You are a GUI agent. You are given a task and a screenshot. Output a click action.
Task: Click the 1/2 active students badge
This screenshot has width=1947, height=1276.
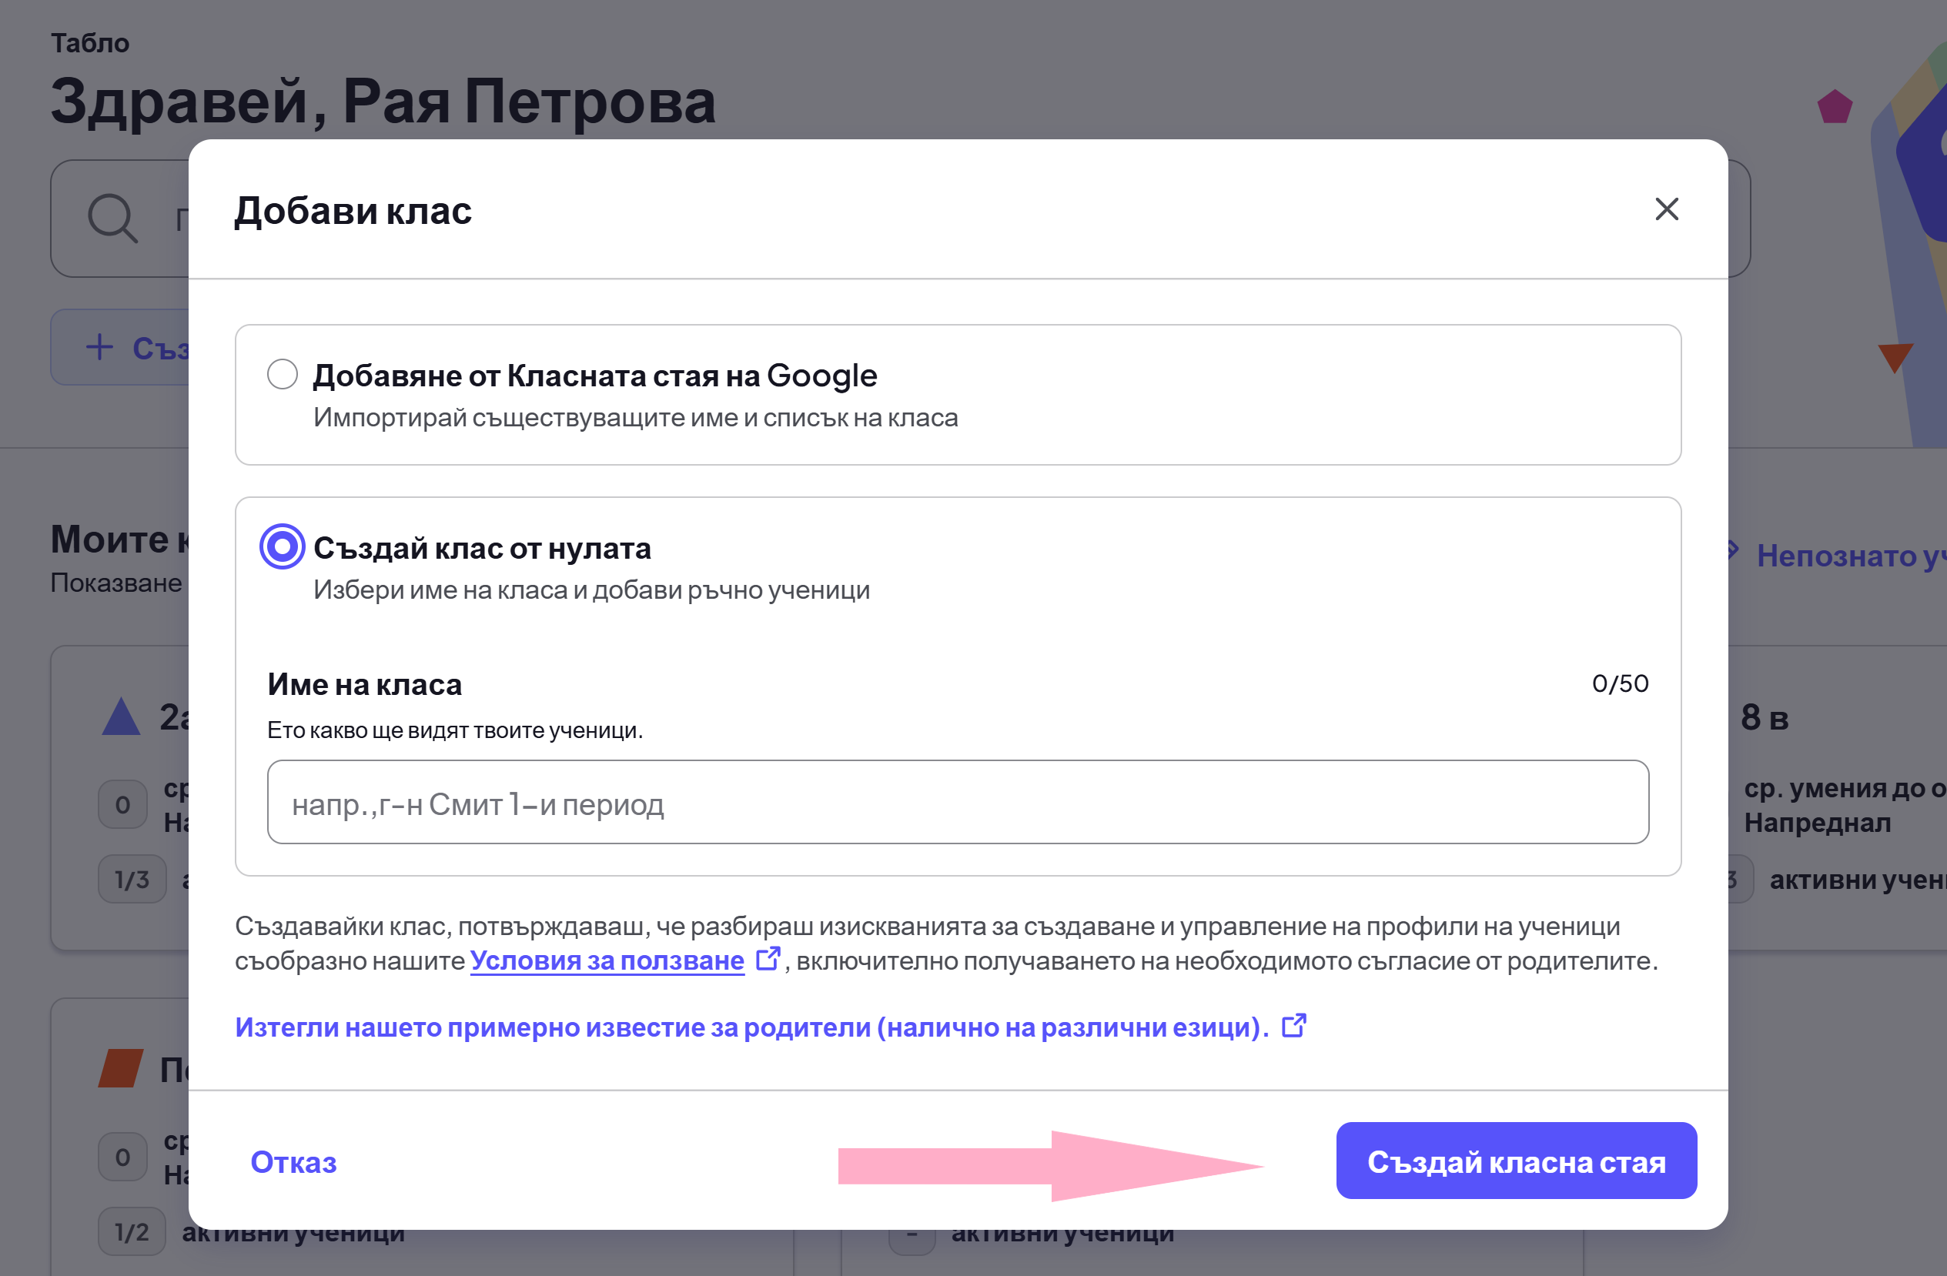click(x=132, y=1231)
